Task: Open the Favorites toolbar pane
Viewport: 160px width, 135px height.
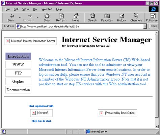Action: pos(107,18)
